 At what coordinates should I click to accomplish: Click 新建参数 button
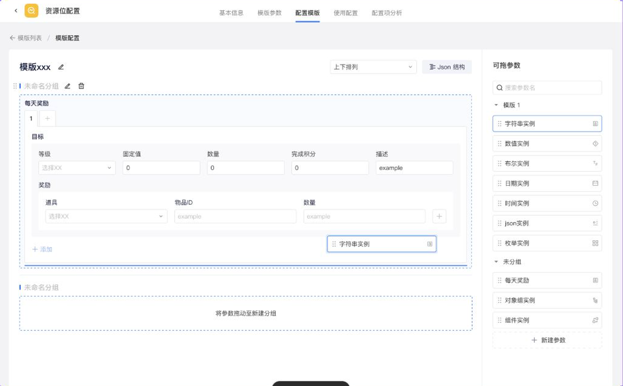pyautogui.click(x=547, y=340)
